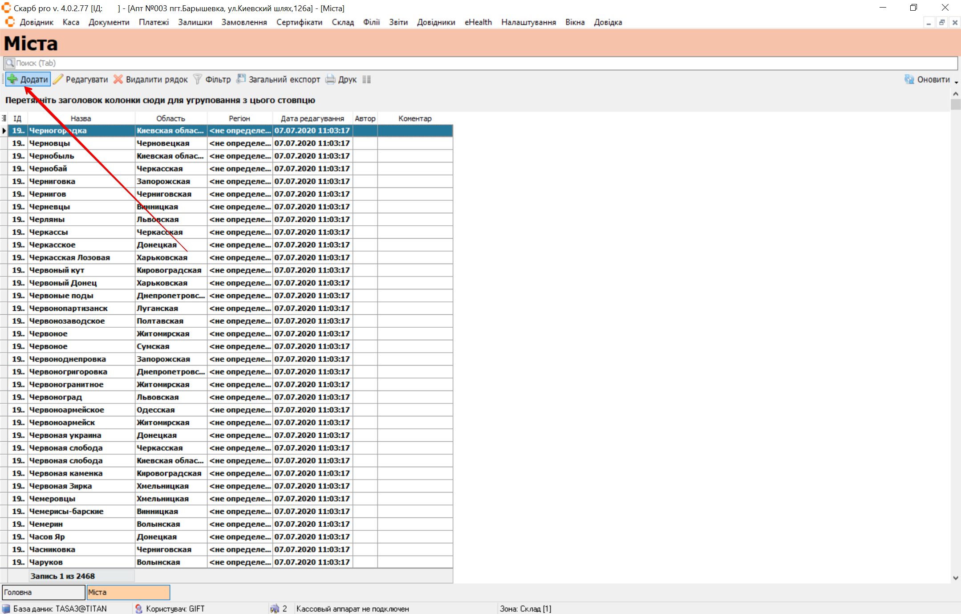Screen dimensions: 961x614
Task: Select the Чернигов row
Action: [x=48, y=194]
